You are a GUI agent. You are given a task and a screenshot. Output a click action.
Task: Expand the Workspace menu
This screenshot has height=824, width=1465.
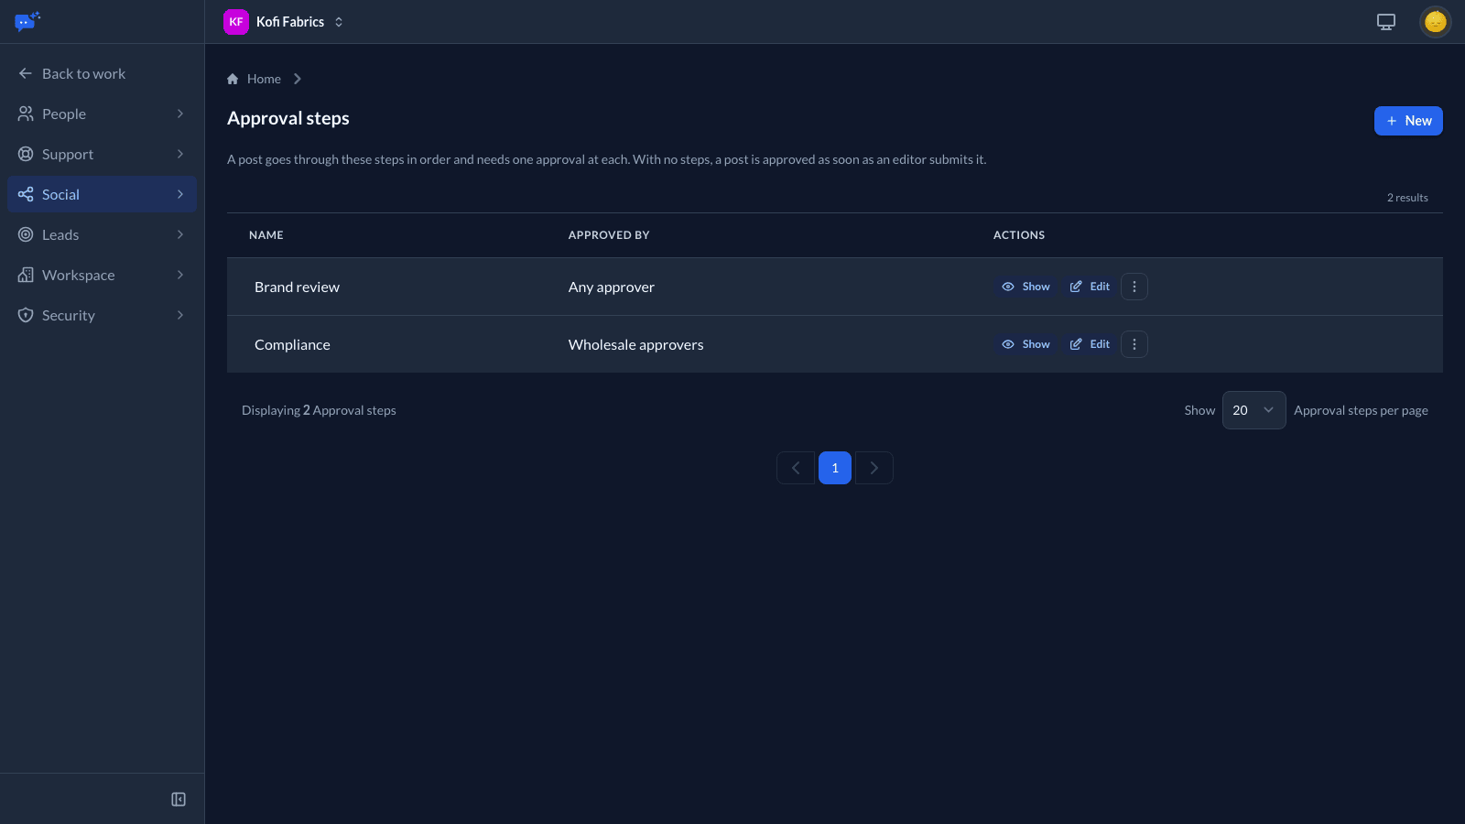(x=102, y=275)
